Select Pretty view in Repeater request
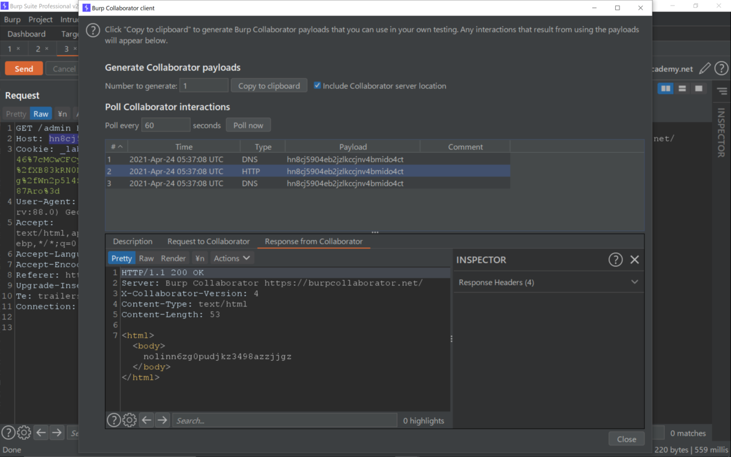The width and height of the screenshot is (731, 457). 16,114
